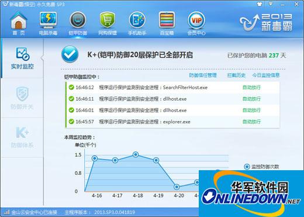The image size is (304, 217).
Task: Open 今日监控信息 link
Action: click(x=266, y=75)
